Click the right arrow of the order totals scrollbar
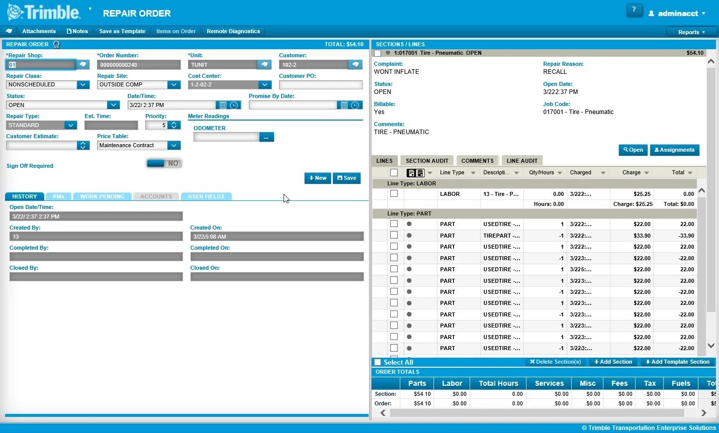The image size is (719, 433). click(x=704, y=413)
